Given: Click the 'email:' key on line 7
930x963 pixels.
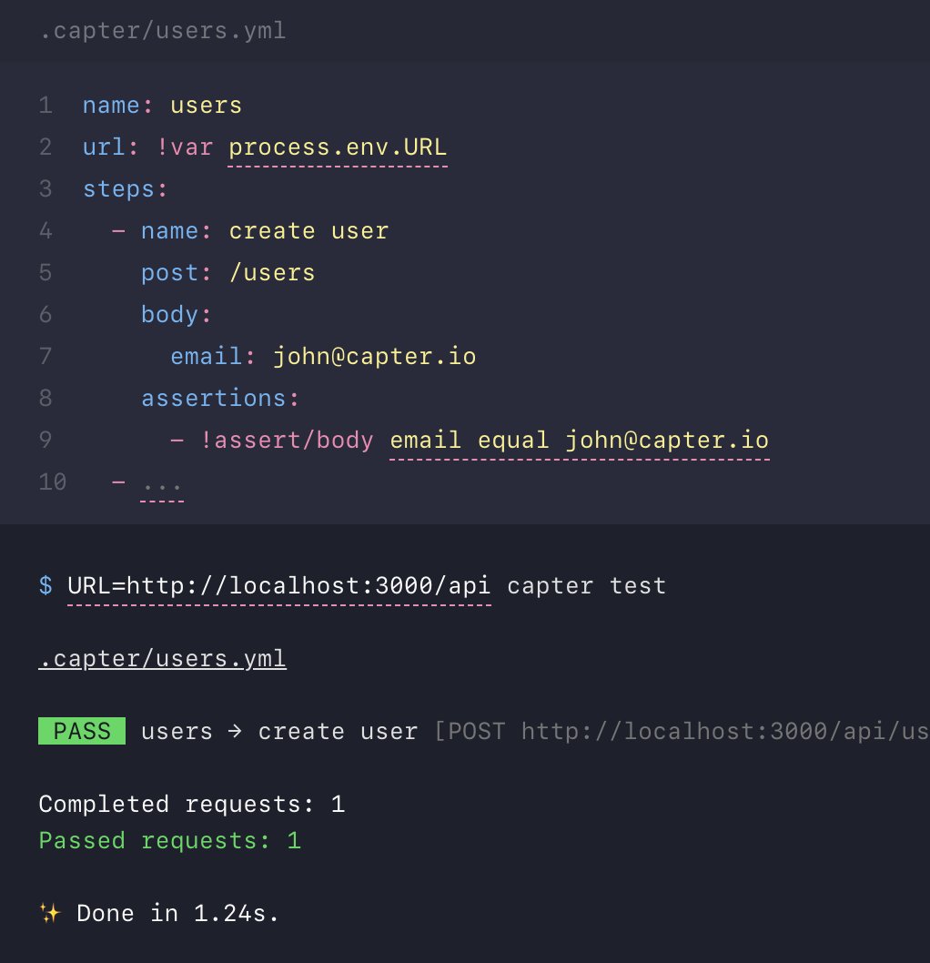Looking at the screenshot, I should tap(212, 356).
